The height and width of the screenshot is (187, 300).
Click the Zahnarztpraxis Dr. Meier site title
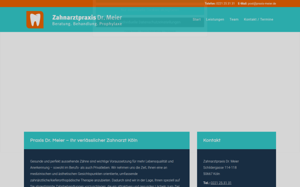(x=87, y=17)
